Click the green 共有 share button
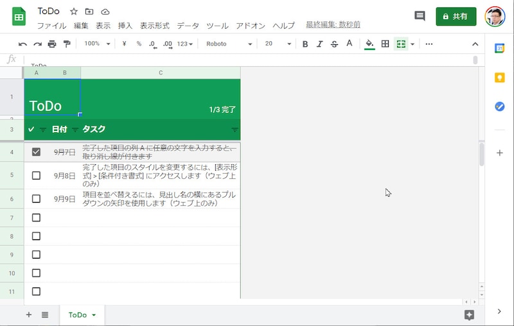 coord(456,16)
